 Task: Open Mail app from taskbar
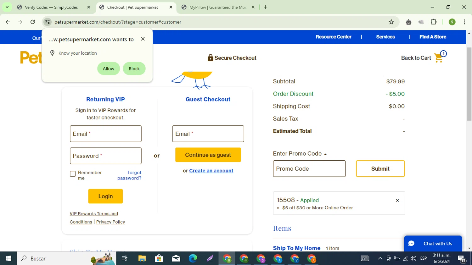point(176,258)
